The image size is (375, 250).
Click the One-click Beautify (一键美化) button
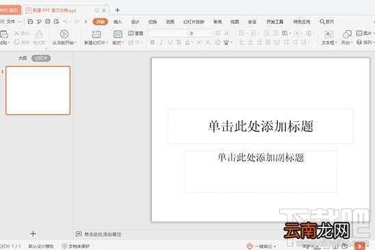261,246
